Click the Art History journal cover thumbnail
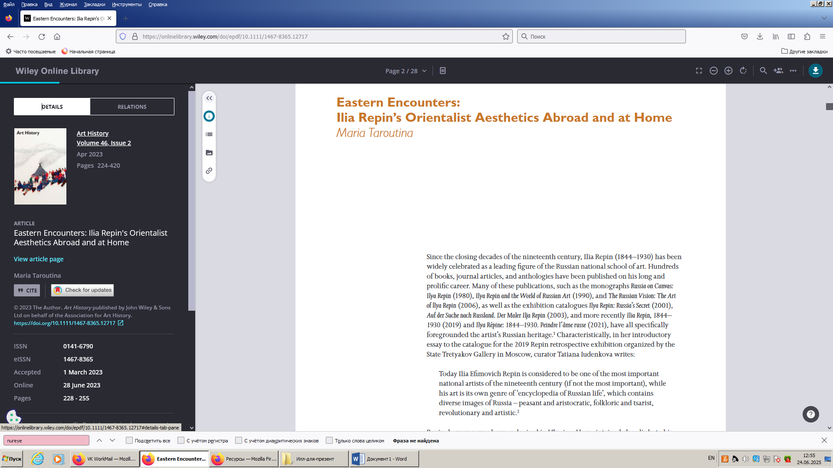Screen dimensions: 833x468 pos(40,166)
